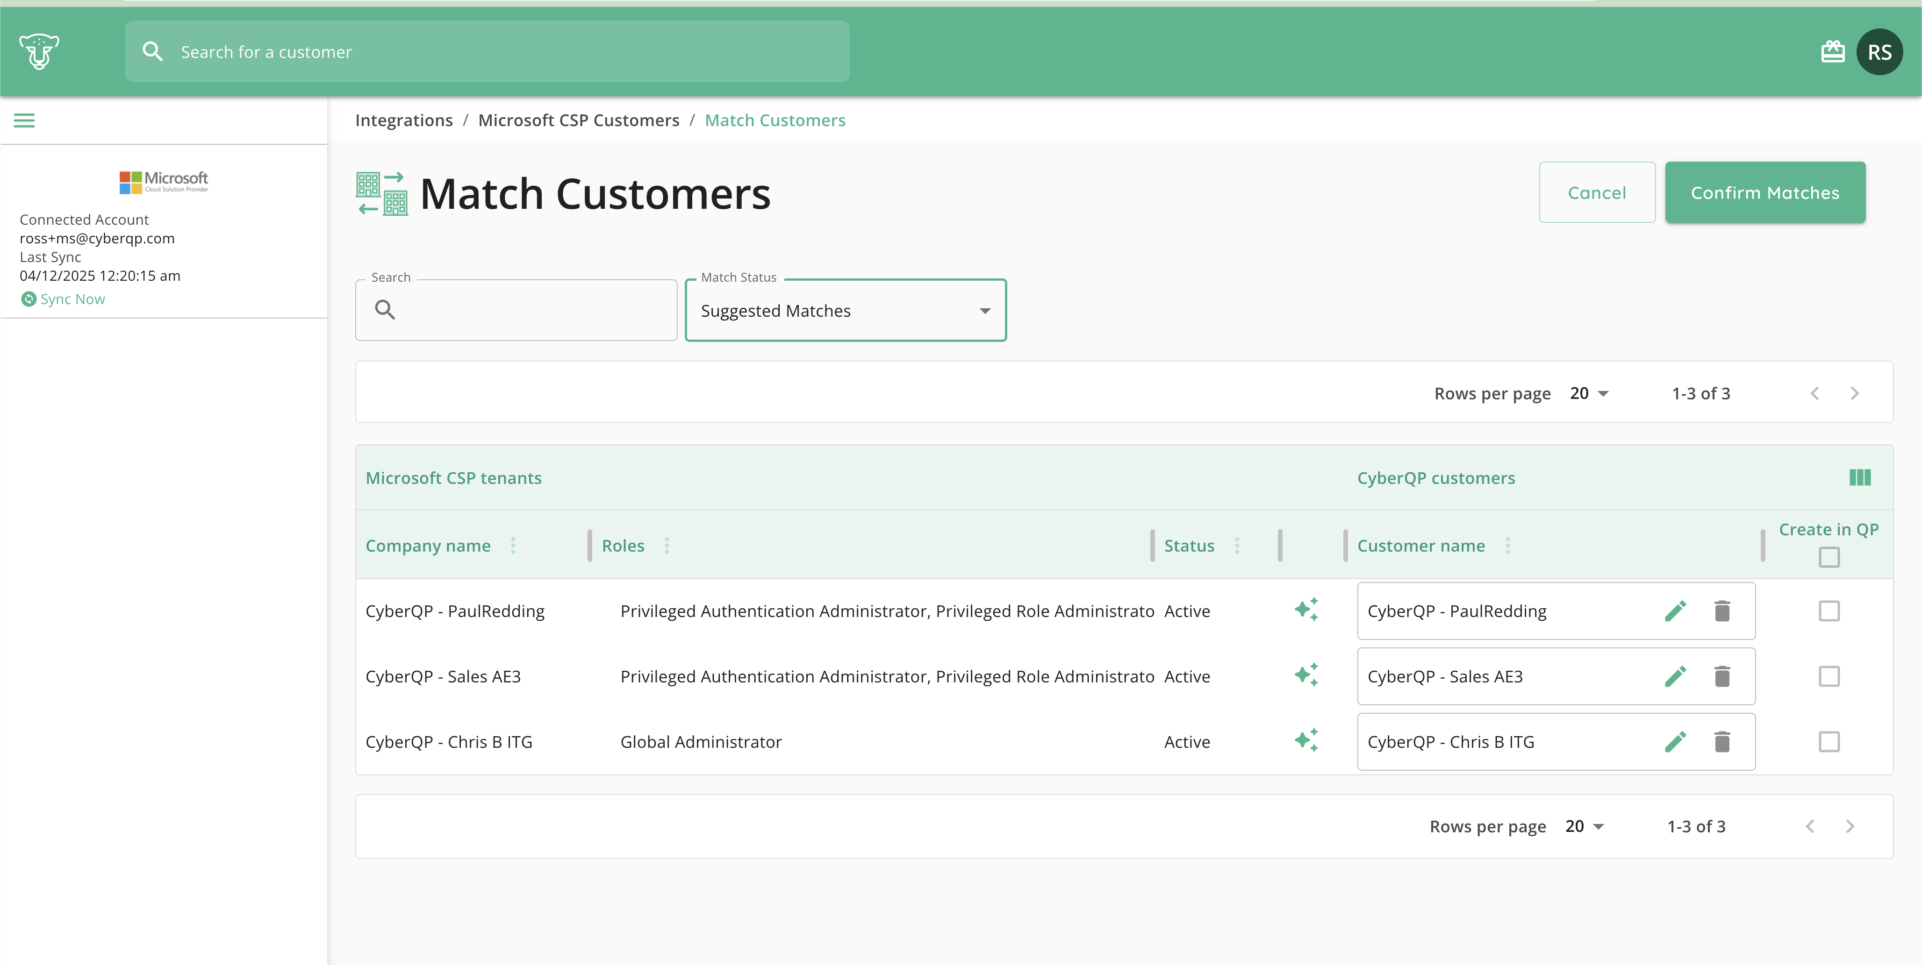Check Create in QP for the Chris B ITG row
This screenshot has height=965, width=1922.
[x=1829, y=742]
